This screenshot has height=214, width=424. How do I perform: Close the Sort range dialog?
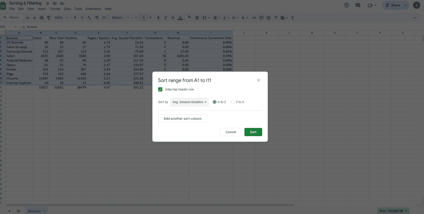258,80
